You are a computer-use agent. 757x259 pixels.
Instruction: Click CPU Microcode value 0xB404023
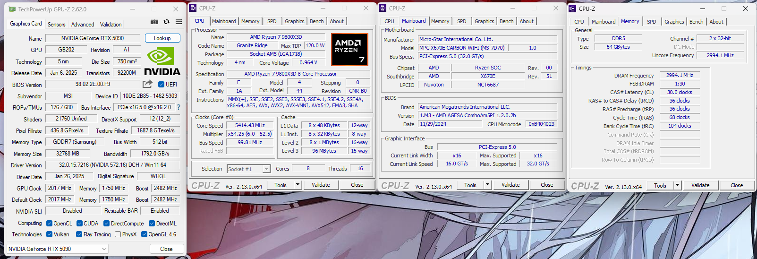click(x=542, y=124)
